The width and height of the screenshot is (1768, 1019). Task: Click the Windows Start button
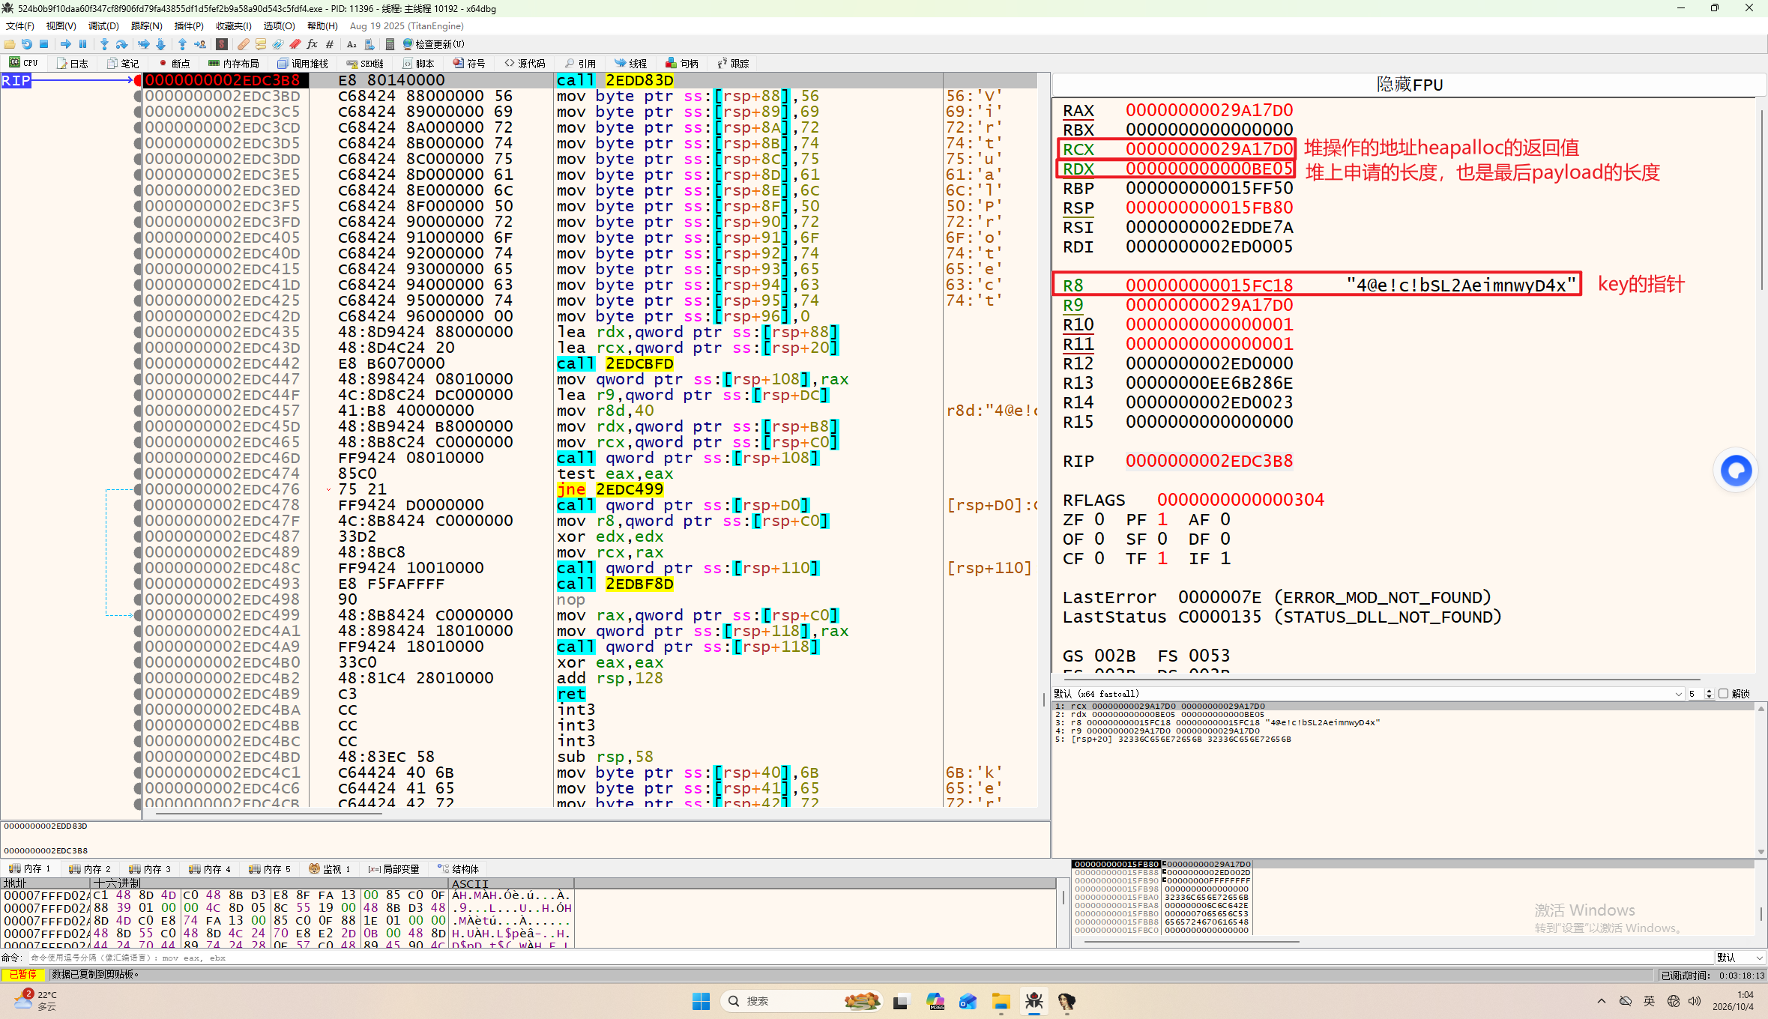tap(701, 1001)
